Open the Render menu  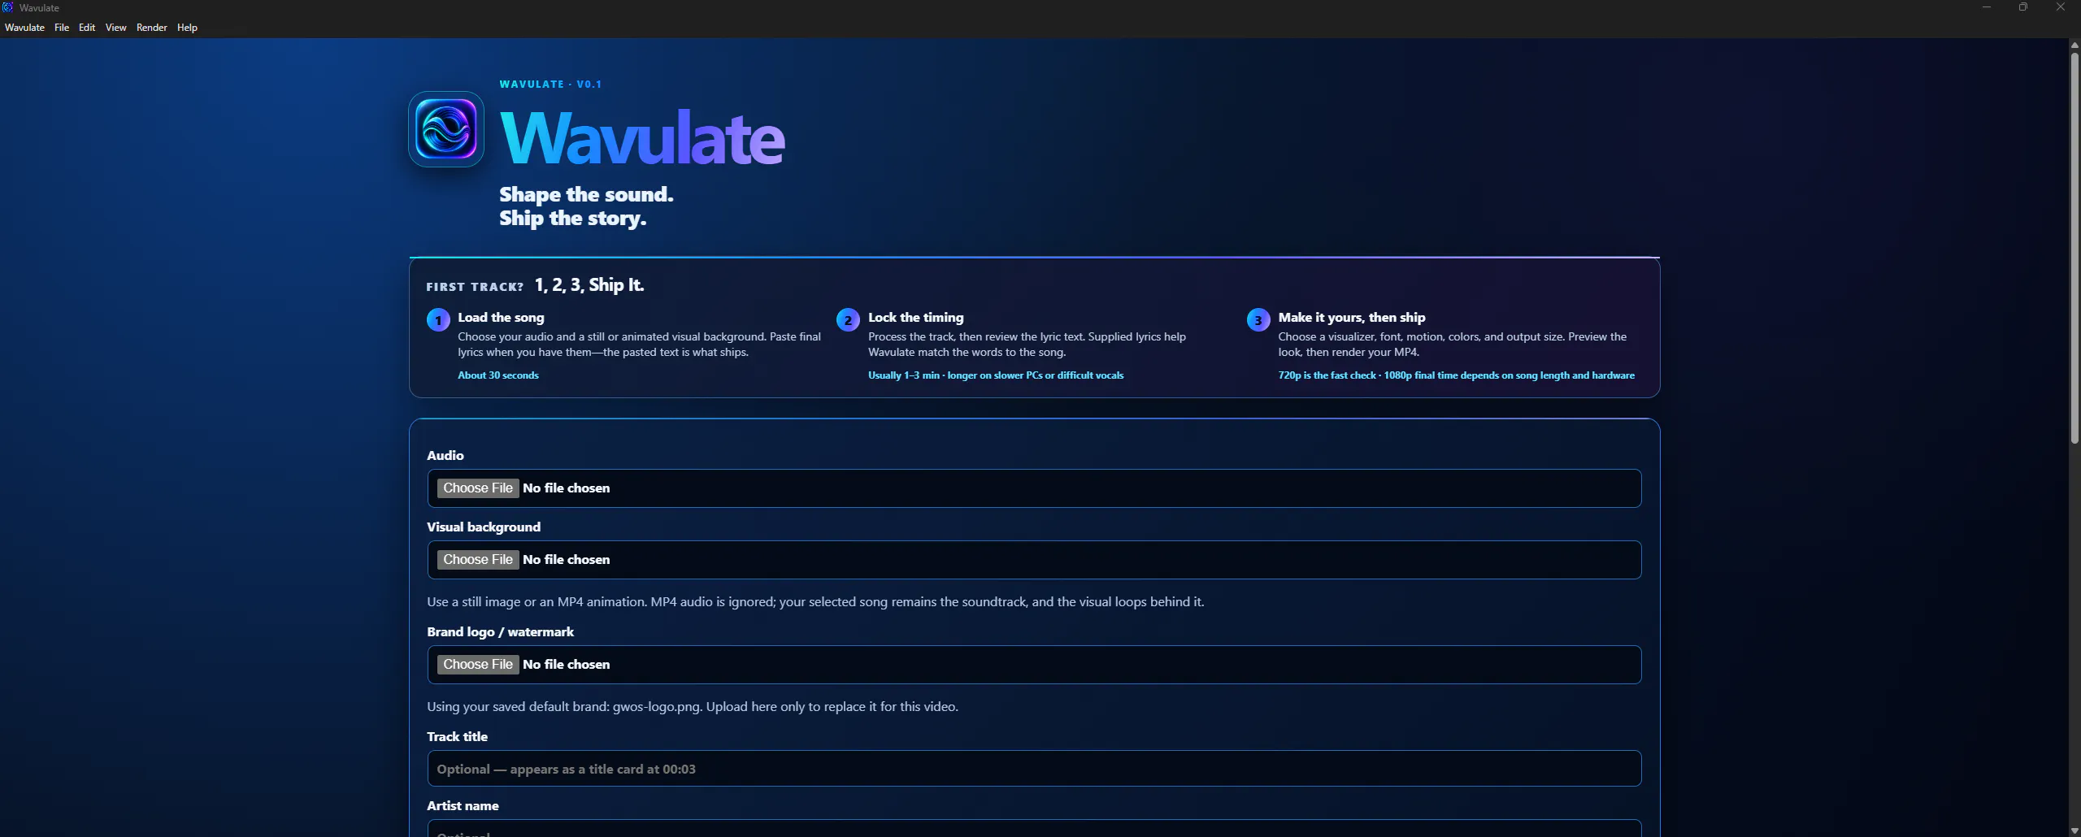pyautogui.click(x=152, y=28)
